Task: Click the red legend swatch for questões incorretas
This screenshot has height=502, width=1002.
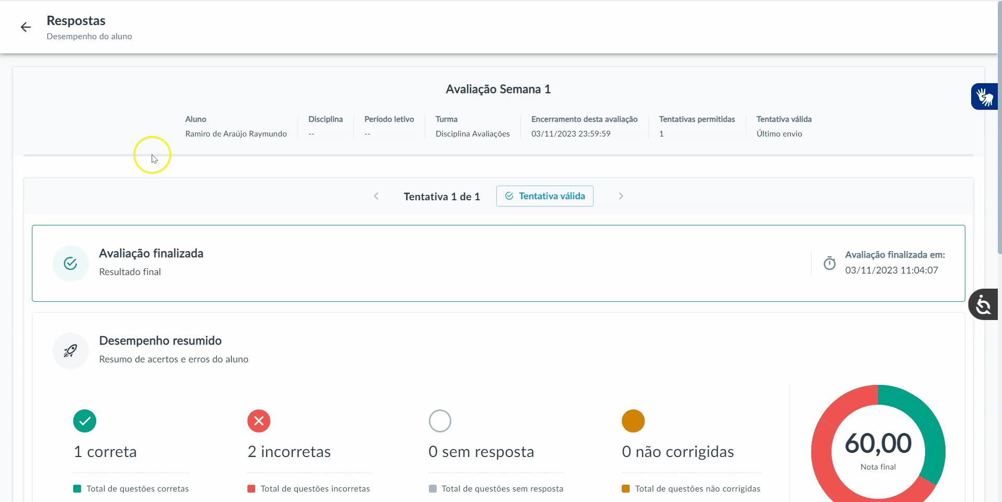Action: pyautogui.click(x=251, y=489)
